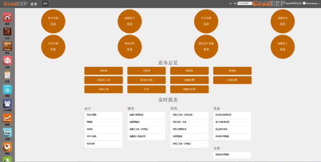Open the 销售订单跟踪表 report
The height and width of the screenshot is (162, 321).
click(x=146, y=115)
